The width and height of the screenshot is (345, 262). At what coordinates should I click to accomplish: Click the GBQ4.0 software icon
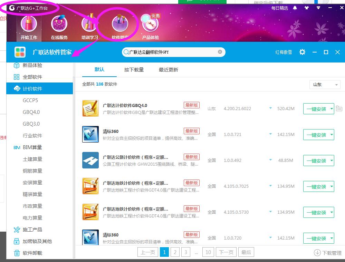90,108
